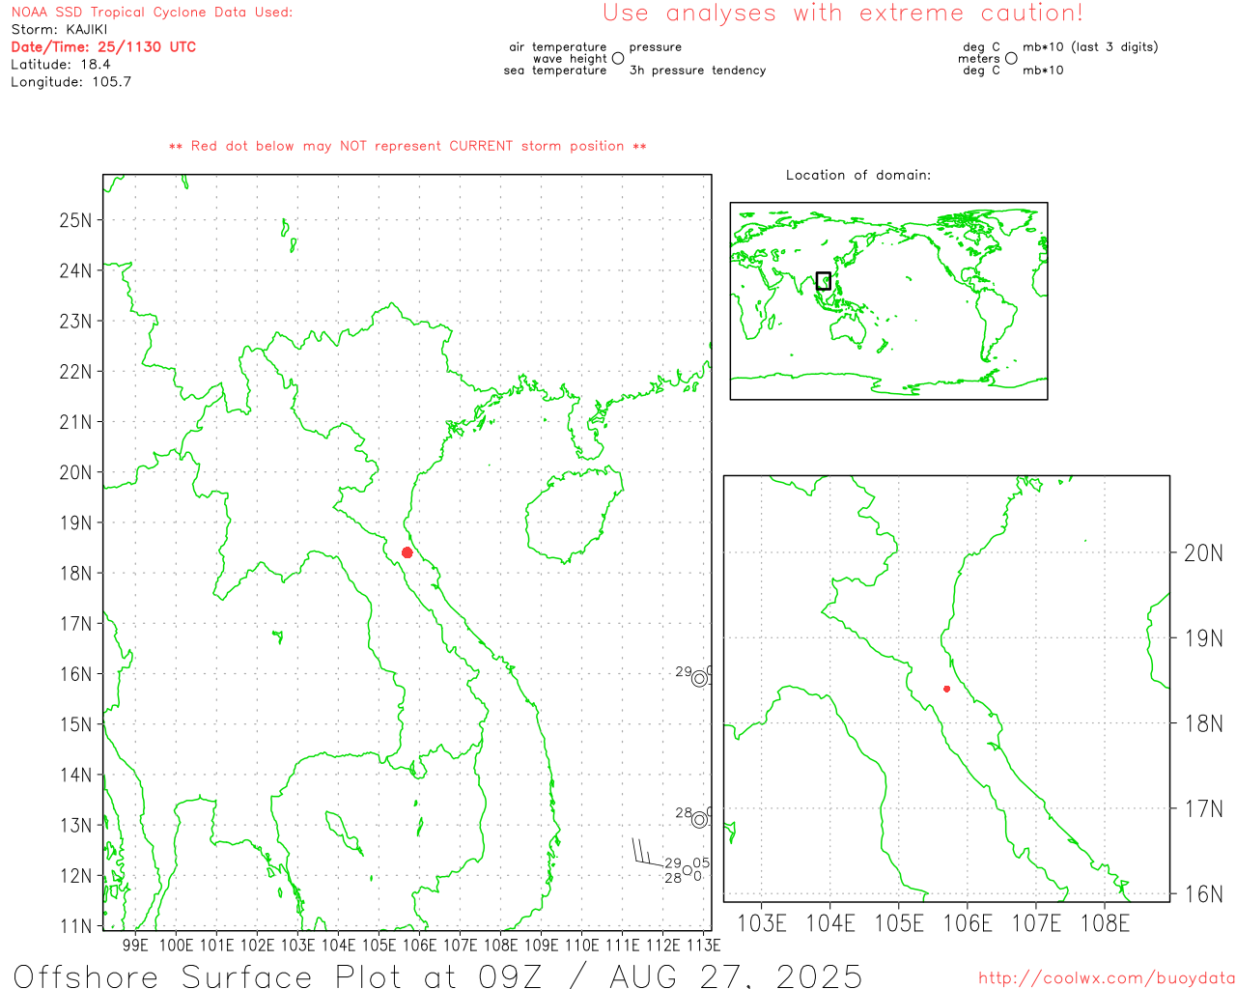Click the red storm dot on main map
1236x989 pixels.
pos(407,552)
